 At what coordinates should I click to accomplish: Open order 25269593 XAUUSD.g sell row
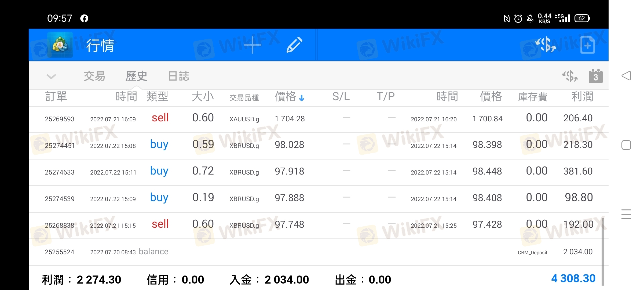[x=319, y=119]
